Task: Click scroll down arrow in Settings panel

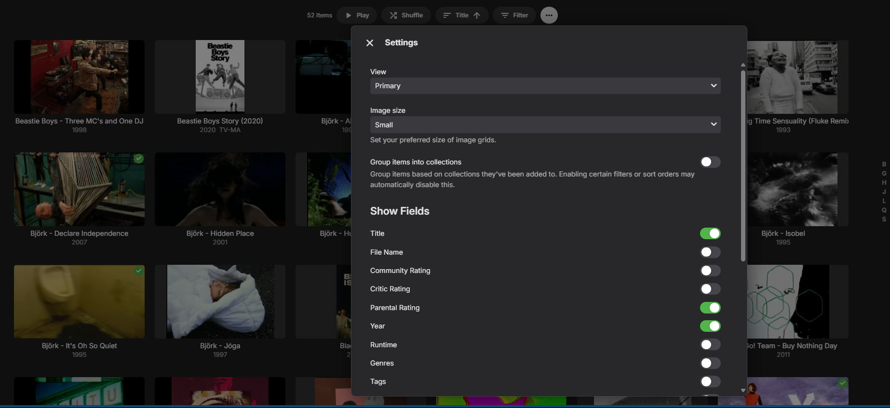Action: (x=743, y=390)
